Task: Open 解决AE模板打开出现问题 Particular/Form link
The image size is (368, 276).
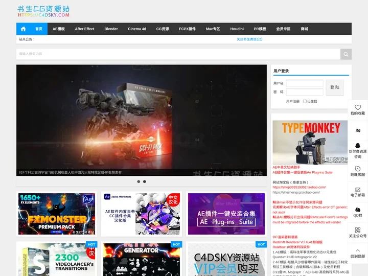Action: [310, 220]
